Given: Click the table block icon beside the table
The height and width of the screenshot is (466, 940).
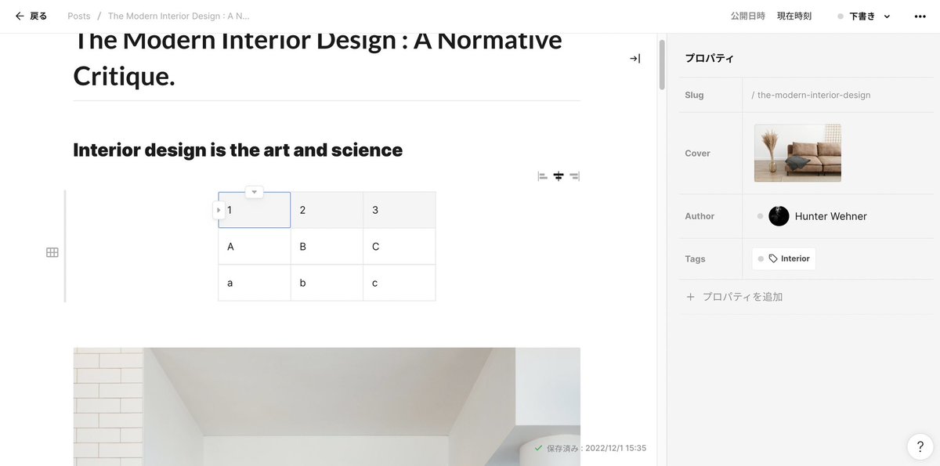Looking at the screenshot, I should coord(52,252).
